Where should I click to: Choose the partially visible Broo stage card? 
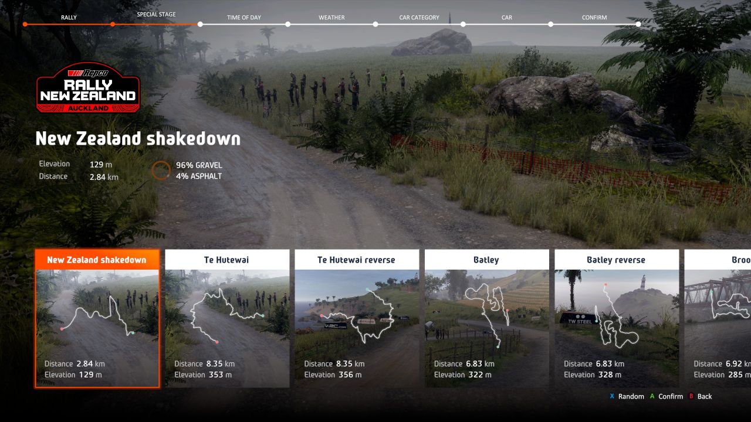(718, 318)
